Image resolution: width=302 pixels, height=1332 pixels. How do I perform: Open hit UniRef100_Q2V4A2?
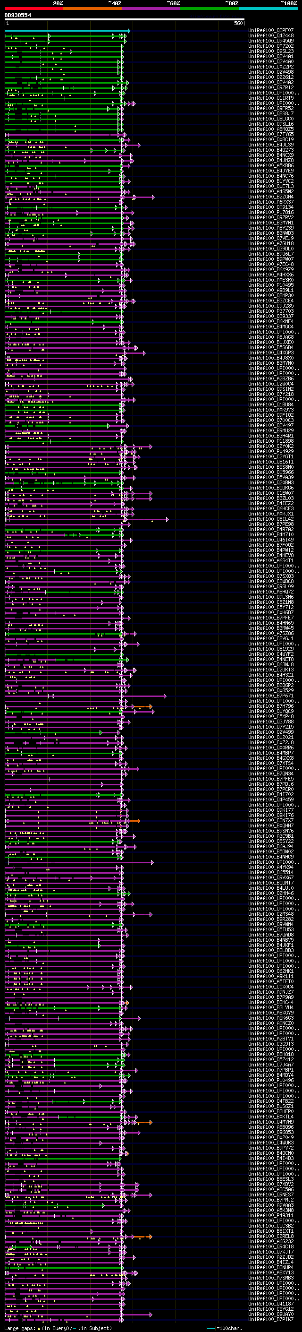pyautogui.click(x=270, y=83)
